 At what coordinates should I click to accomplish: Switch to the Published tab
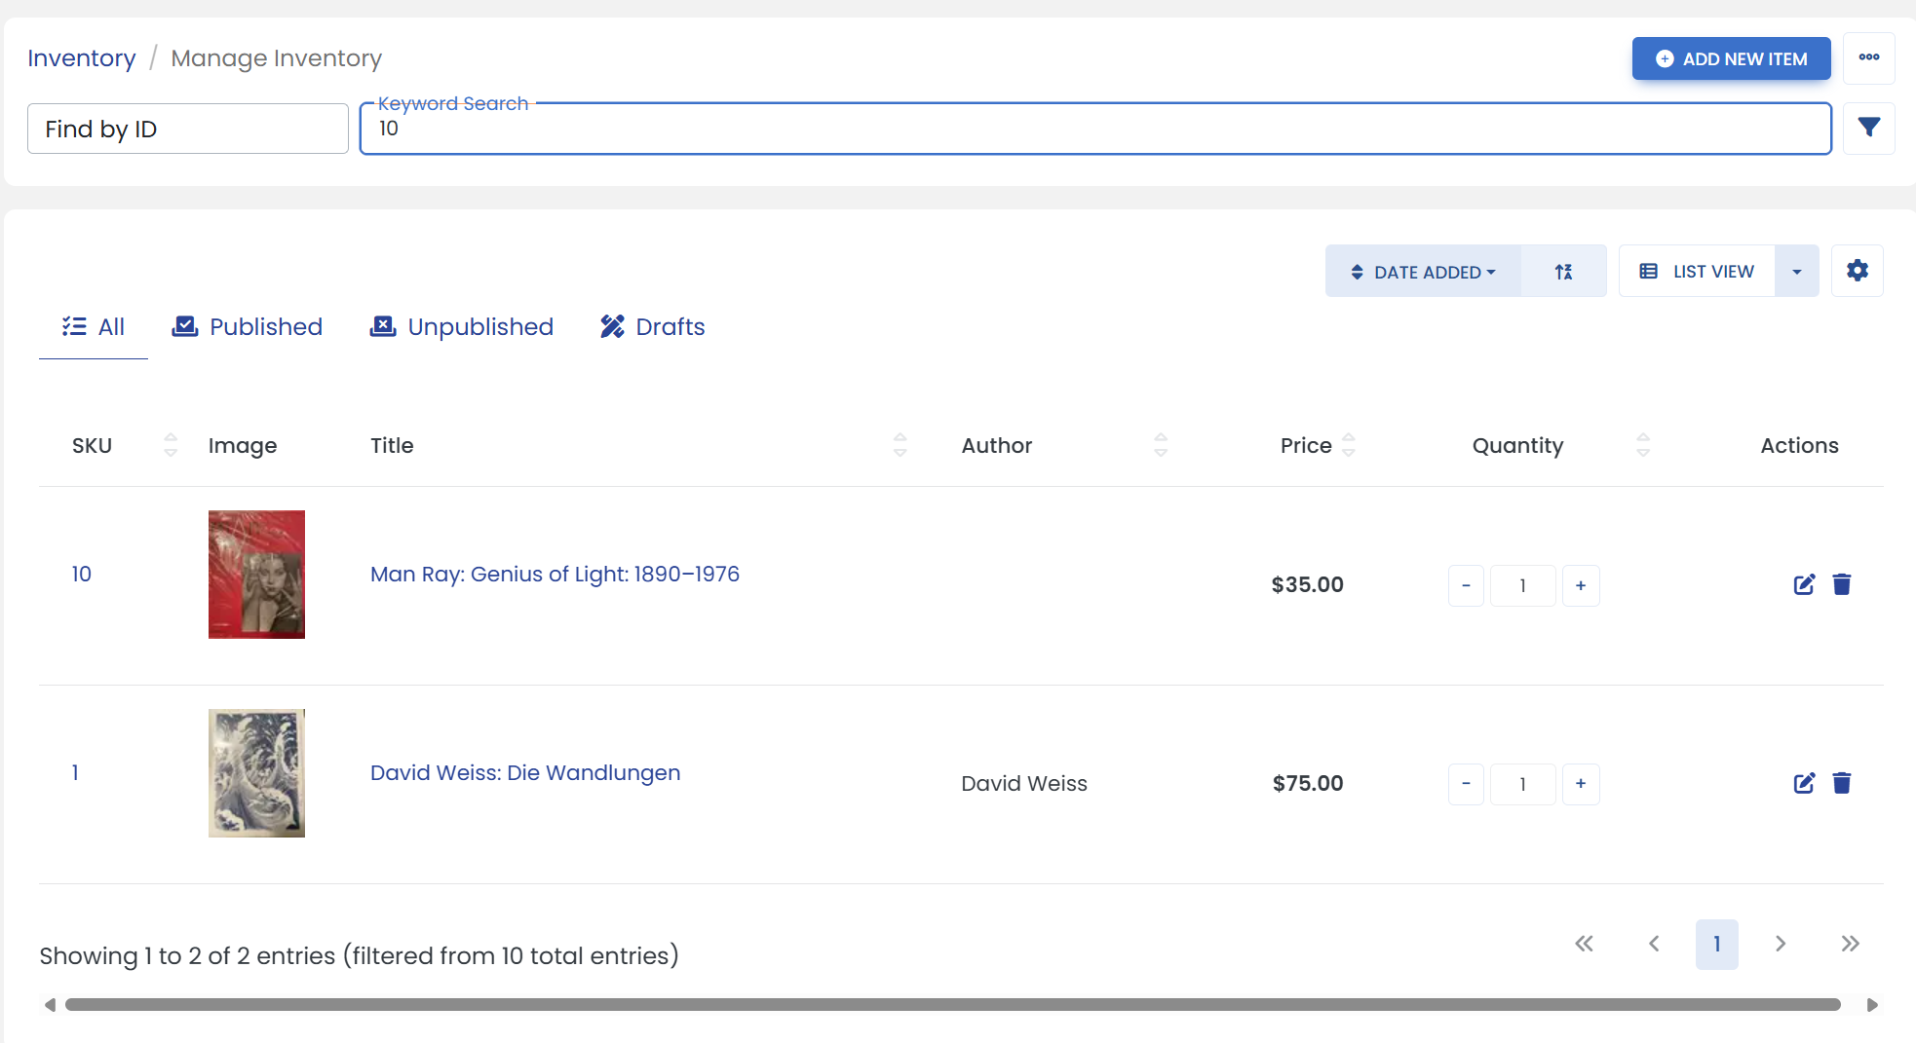247,327
